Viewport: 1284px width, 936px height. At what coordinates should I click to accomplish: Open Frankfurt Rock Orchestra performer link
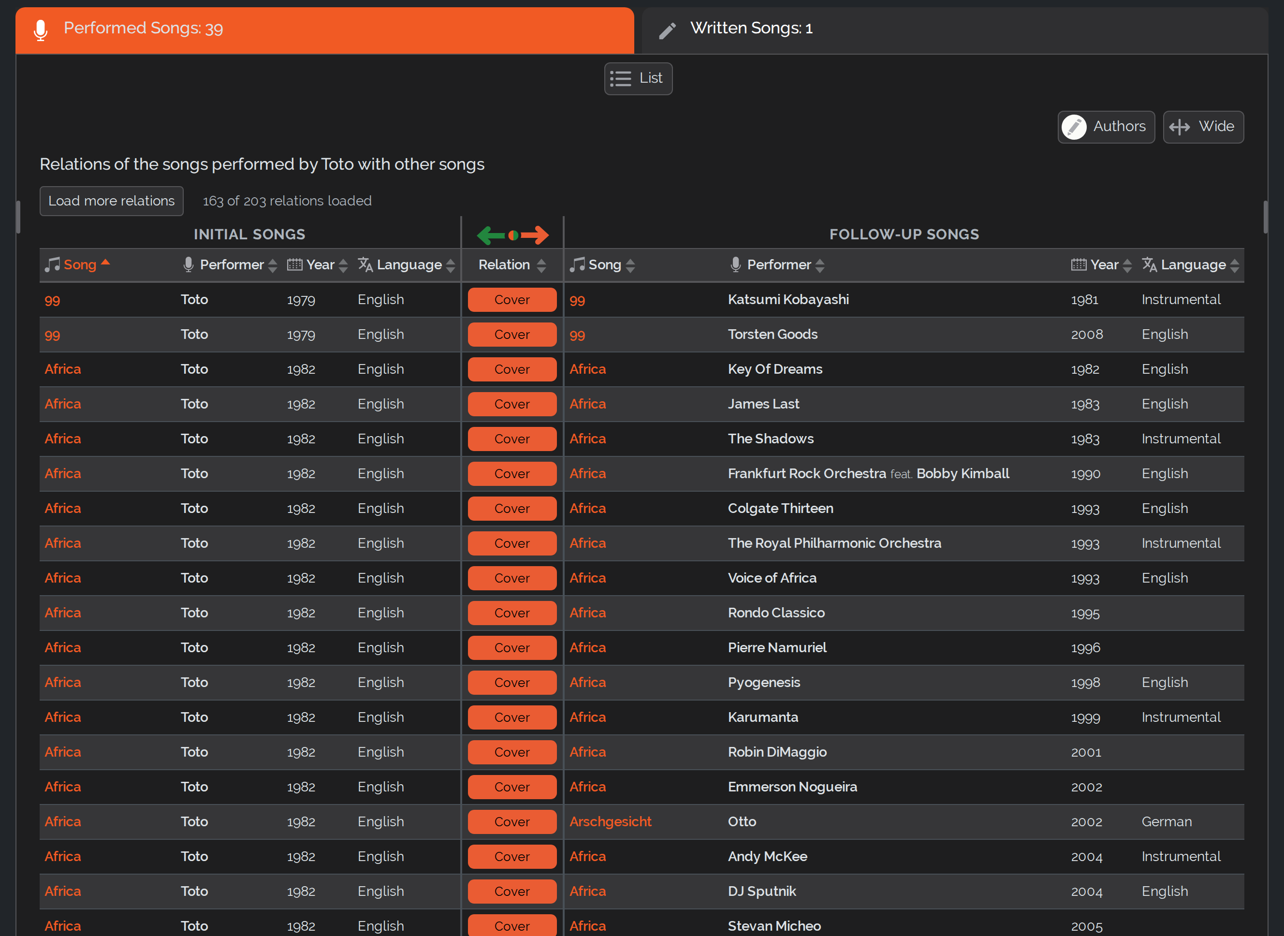(806, 474)
